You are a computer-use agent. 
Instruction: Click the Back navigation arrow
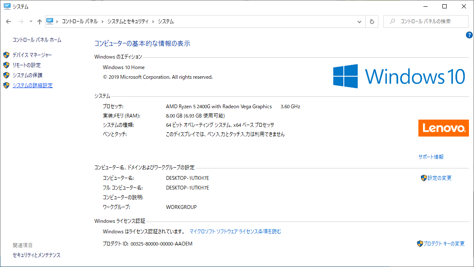pyautogui.click(x=8, y=21)
